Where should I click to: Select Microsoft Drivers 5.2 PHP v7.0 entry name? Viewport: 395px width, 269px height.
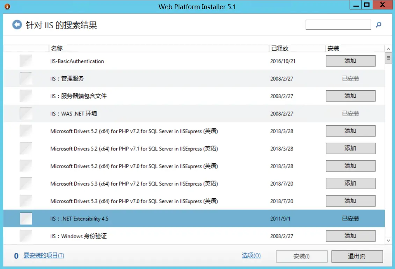pyautogui.click(x=134, y=166)
